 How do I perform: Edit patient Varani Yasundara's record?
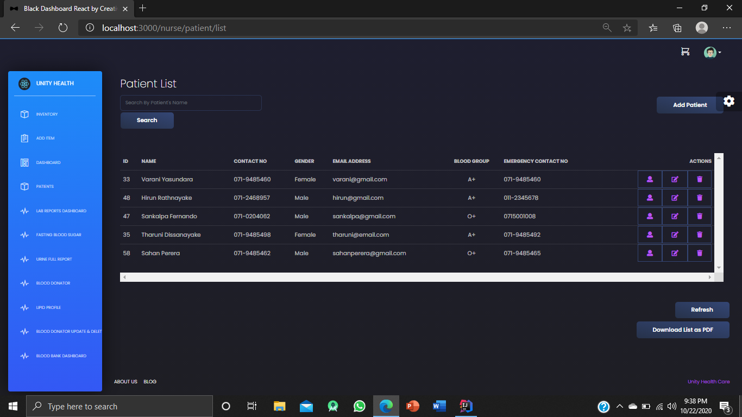click(x=675, y=179)
